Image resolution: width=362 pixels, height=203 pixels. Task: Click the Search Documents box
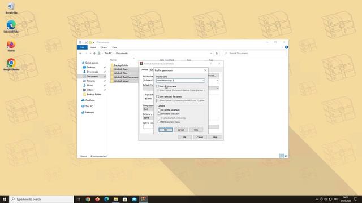click(x=254, y=54)
